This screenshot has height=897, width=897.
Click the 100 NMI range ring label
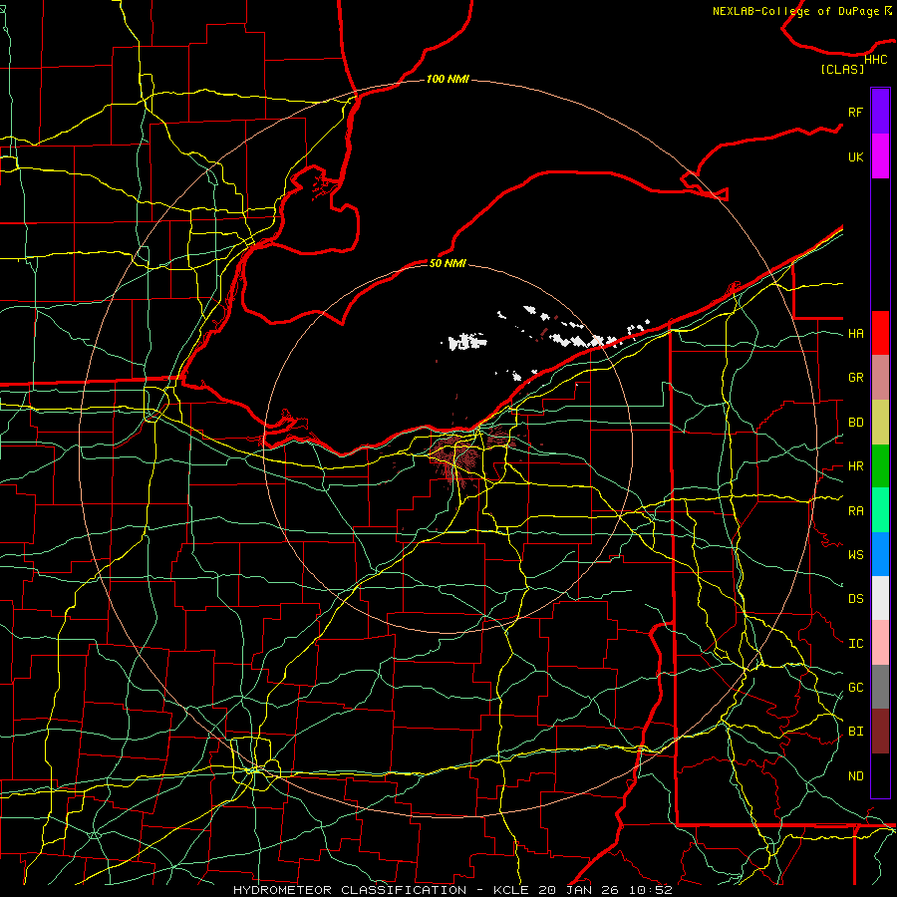(448, 79)
